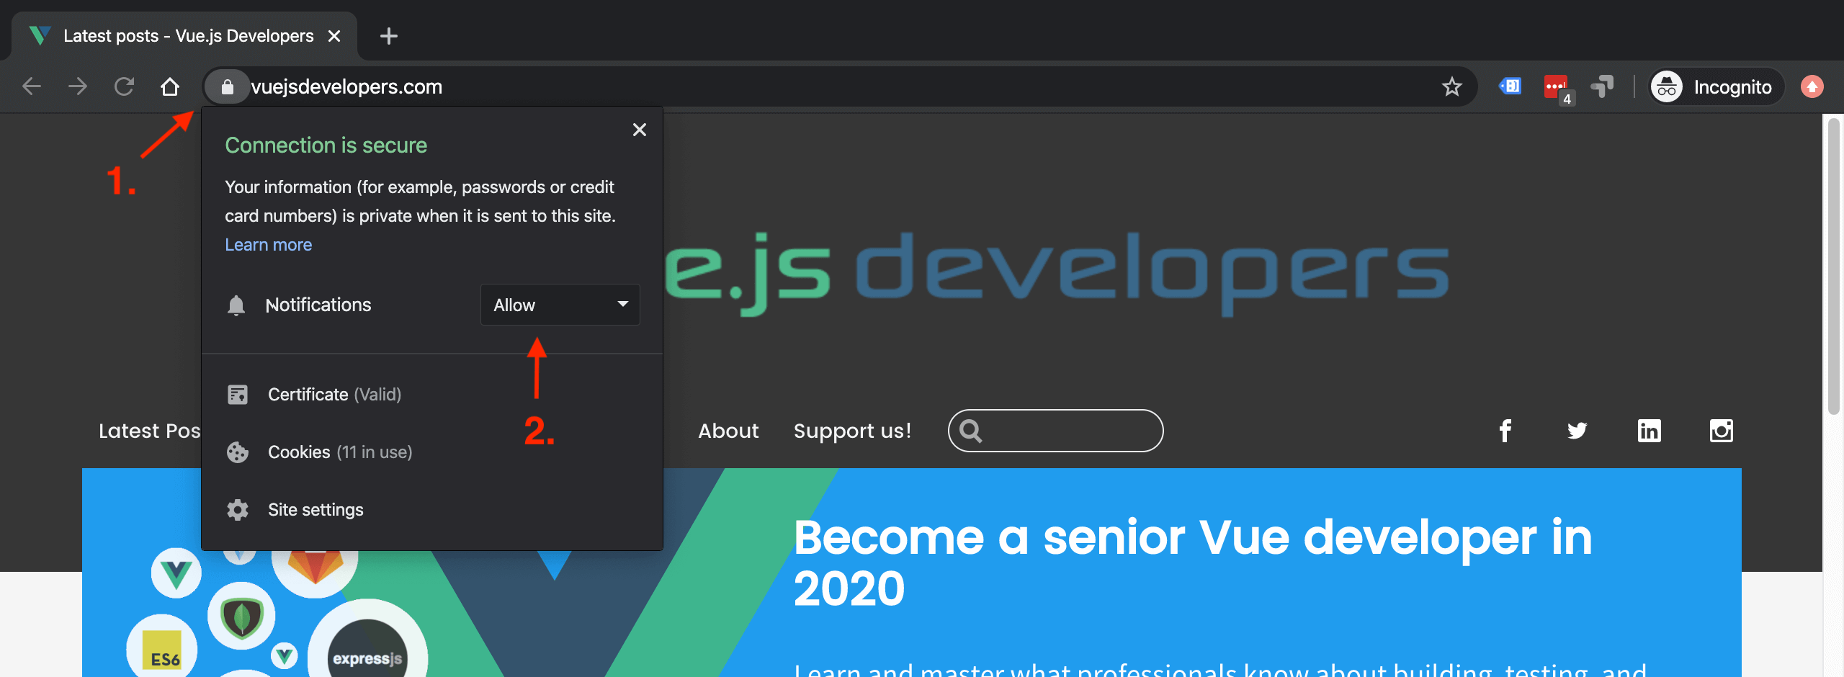
Task: Close the connection info popup
Action: [x=639, y=130]
